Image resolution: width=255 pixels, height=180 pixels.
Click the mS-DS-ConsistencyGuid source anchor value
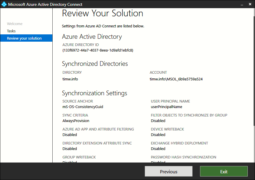click(x=83, y=107)
